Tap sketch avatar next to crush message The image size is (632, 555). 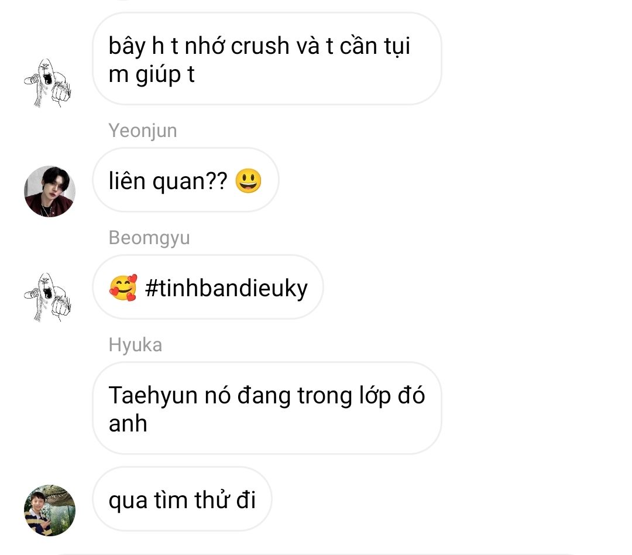pyautogui.click(x=48, y=83)
